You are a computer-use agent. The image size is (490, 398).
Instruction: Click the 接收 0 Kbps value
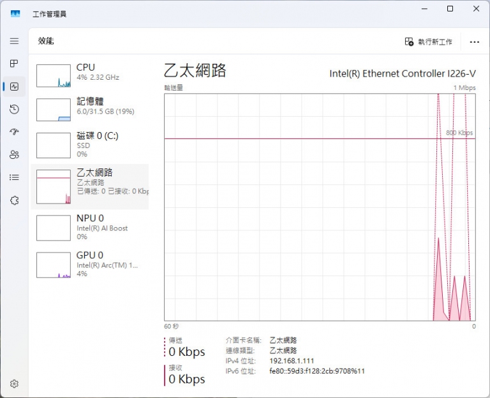point(187,379)
